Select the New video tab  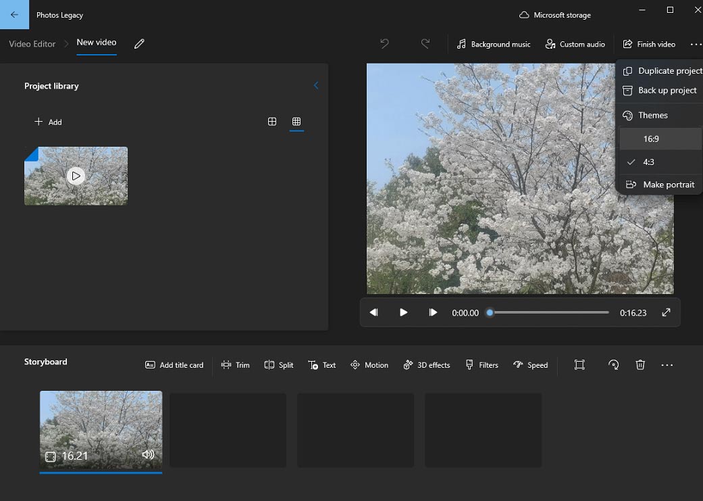(x=97, y=42)
